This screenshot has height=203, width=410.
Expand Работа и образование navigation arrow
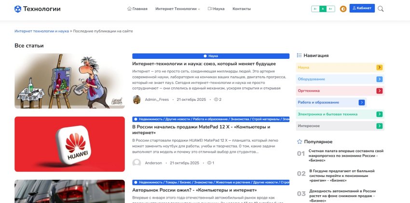[x=361, y=102]
